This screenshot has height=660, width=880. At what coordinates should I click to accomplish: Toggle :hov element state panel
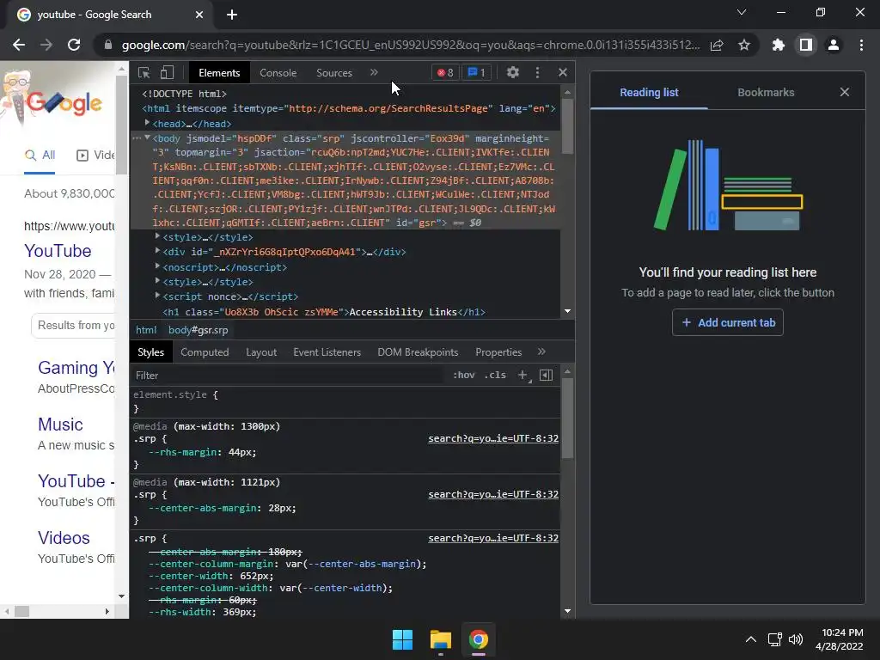463,375
